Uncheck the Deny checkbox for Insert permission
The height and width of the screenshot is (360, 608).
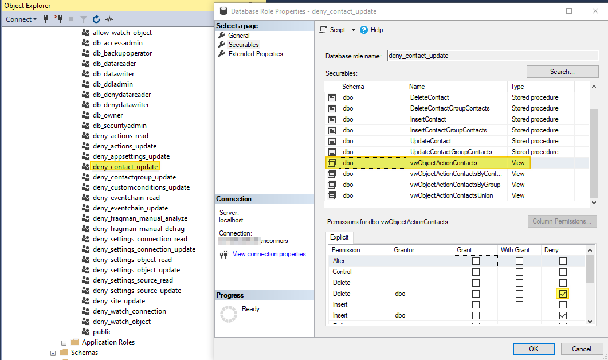point(563,315)
